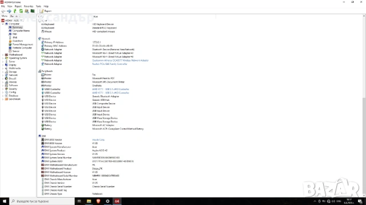This screenshot has height=205, width=366.
Task: Click the Microsoft AC Adapter battery icon
Action: 43,125
